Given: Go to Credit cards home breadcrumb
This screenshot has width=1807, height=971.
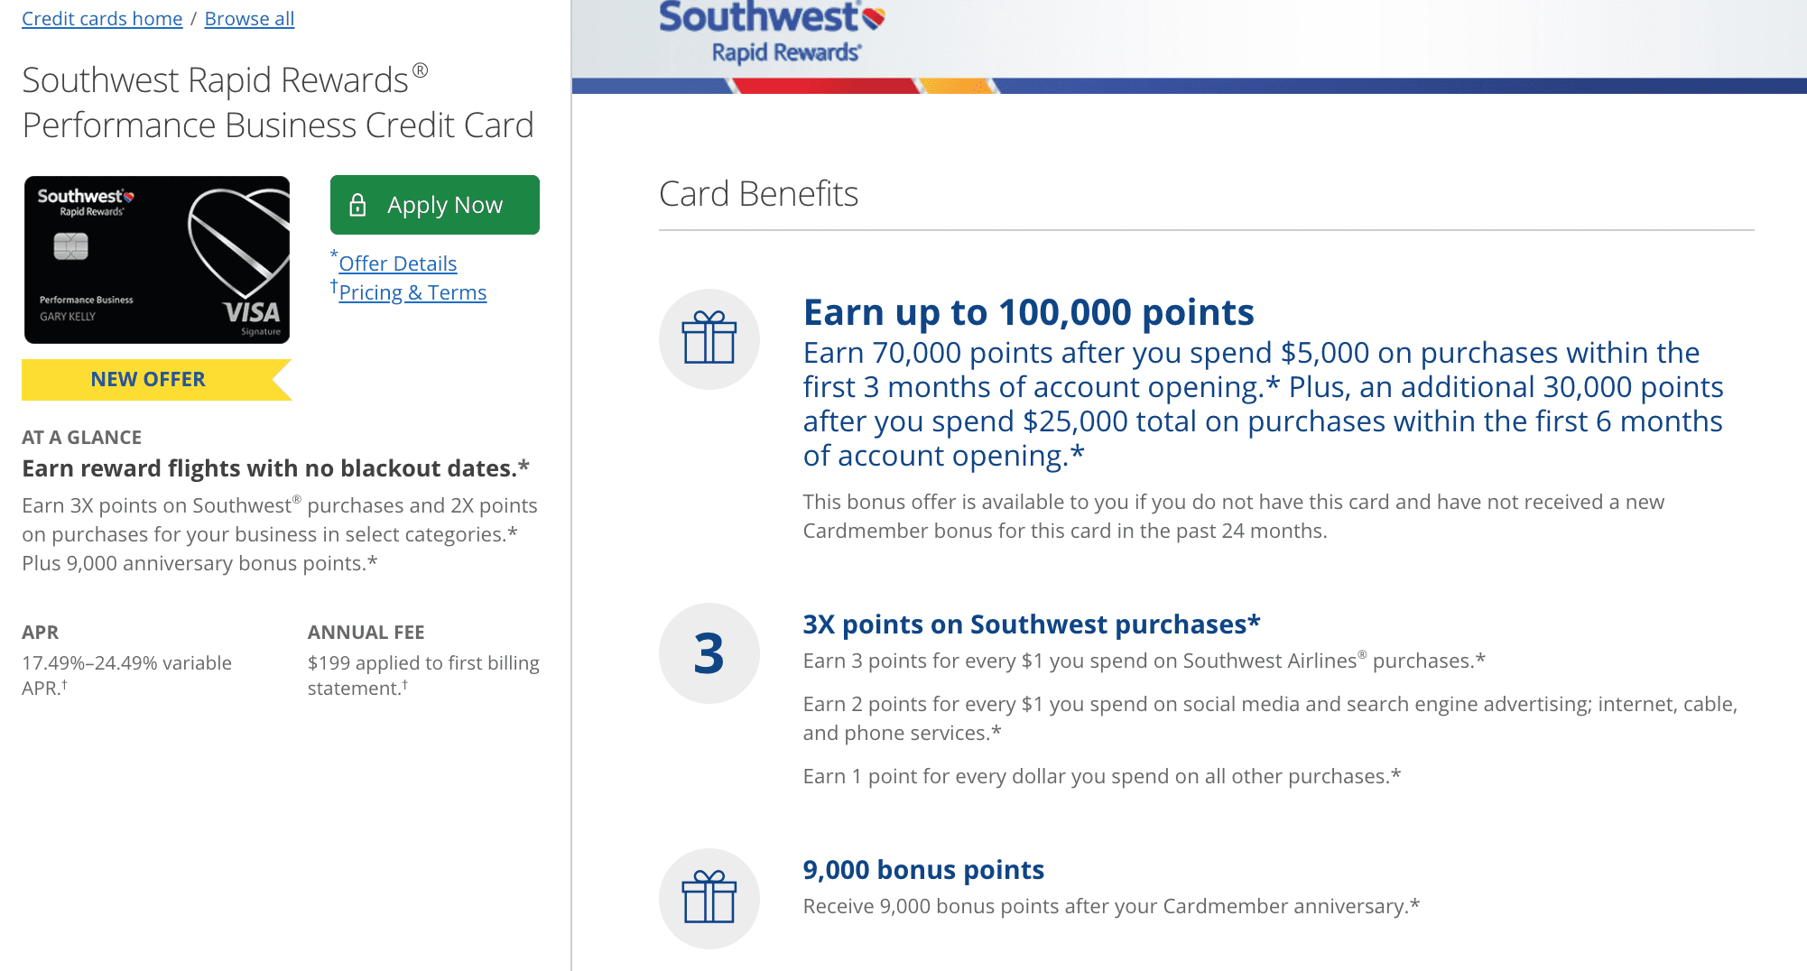Looking at the screenshot, I should (x=102, y=18).
